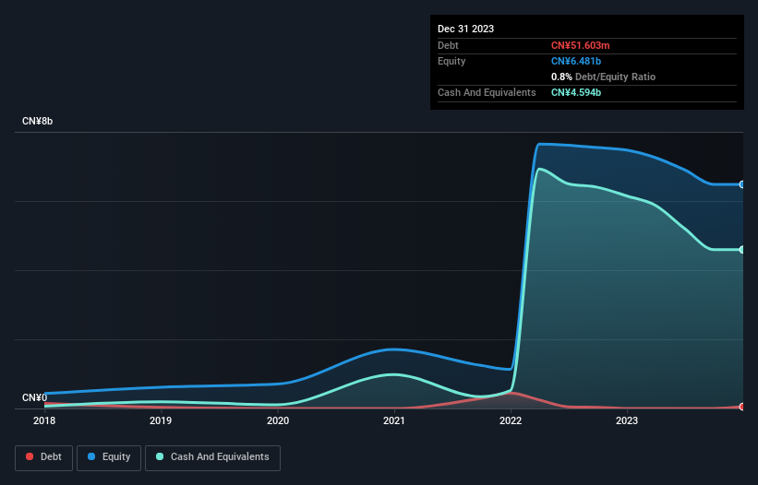
Task: Click the teal Cash And Equivalents legend dot
Action: click(160, 456)
